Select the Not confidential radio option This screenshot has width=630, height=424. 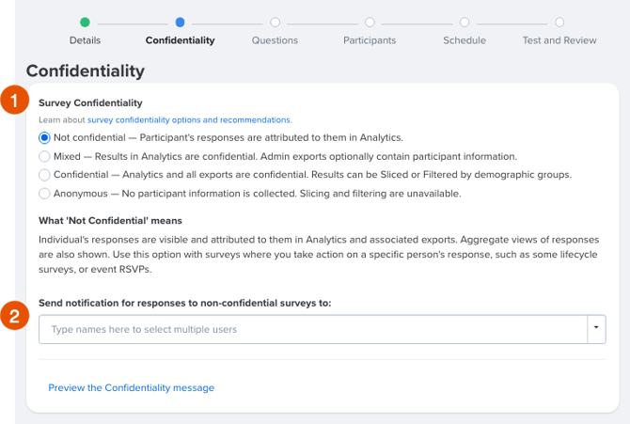[x=44, y=138]
